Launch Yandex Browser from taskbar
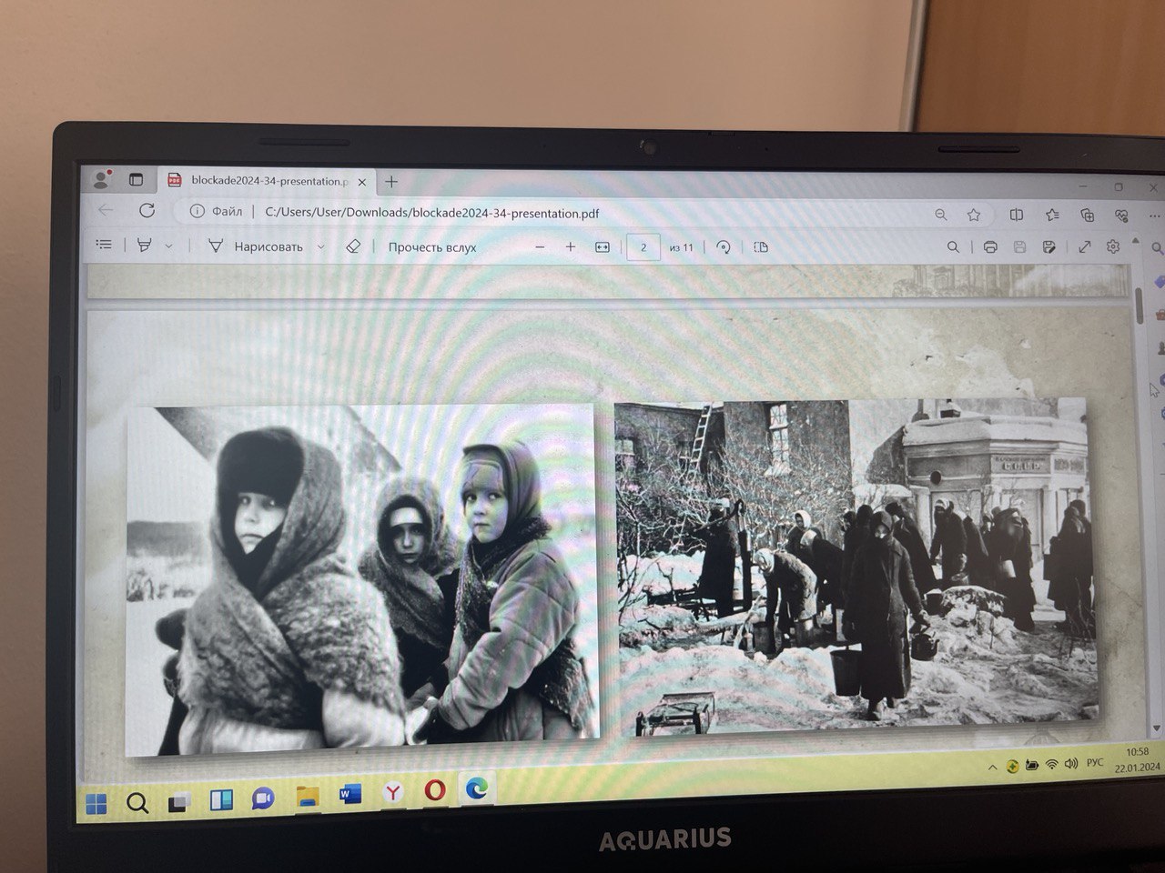This screenshot has height=873, width=1165. click(392, 794)
